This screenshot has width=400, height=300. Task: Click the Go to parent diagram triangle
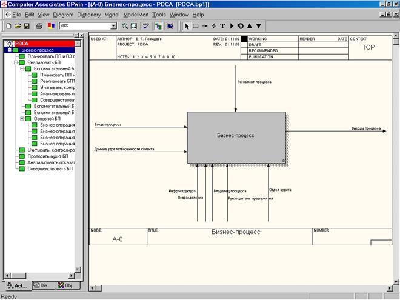pos(250,26)
